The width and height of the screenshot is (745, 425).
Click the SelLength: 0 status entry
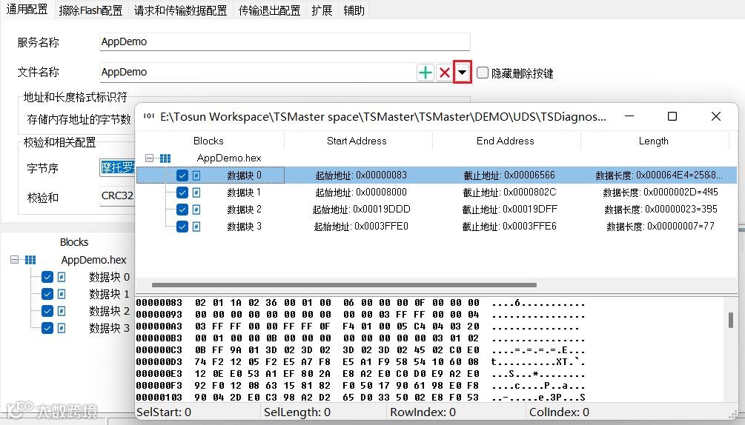coord(297,412)
